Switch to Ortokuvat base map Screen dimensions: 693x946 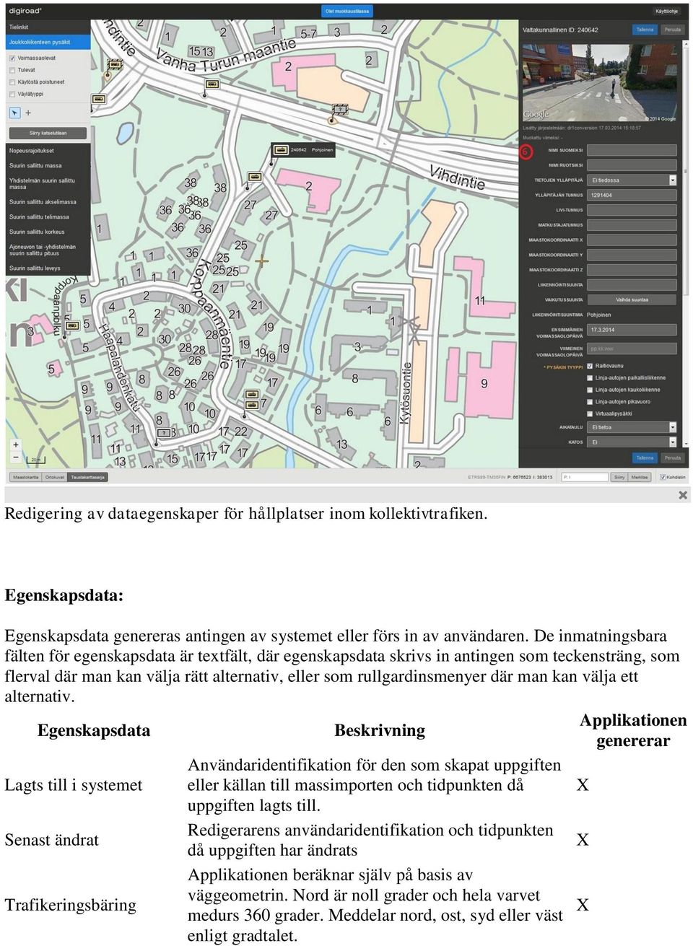coord(55,477)
